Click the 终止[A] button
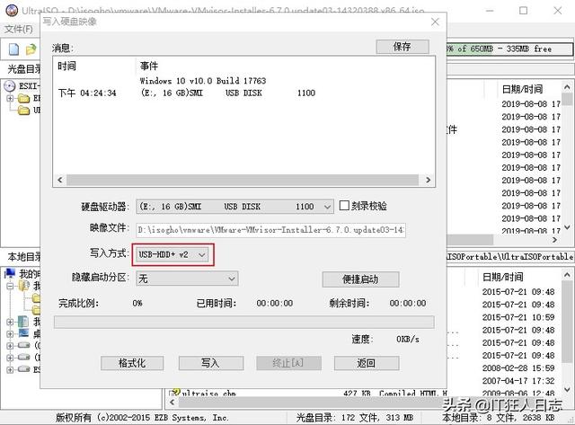Screen dimensions: 575x425 coord(288,363)
